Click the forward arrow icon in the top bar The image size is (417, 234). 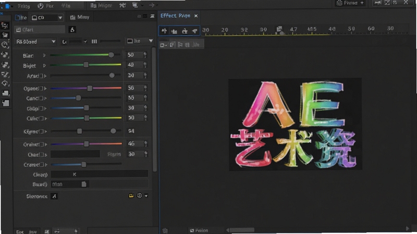tap(152, 5)
